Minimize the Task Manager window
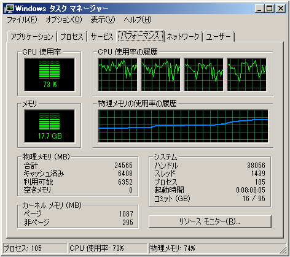The image size is (290, 257). [259, 9]
